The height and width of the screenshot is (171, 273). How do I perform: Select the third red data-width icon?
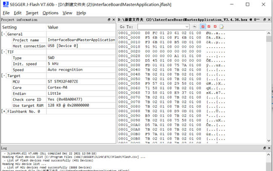[215, 27]
